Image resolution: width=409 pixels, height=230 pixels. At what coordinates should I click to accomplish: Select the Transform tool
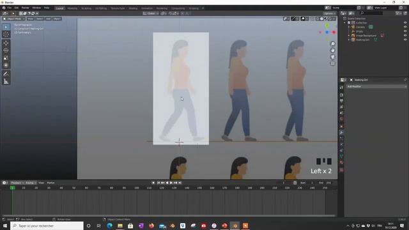[6, 65]
